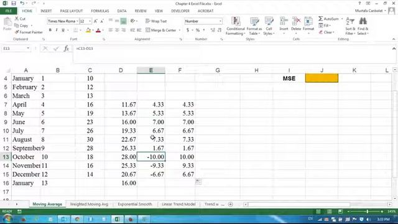
Task: Add a new sheet with plus button
Action: [231, 204]
